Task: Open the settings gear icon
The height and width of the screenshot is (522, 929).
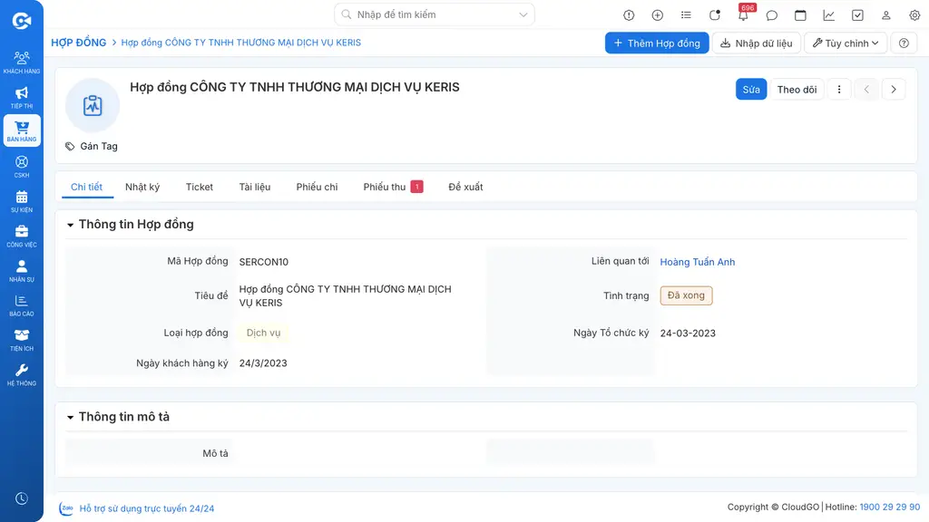Action: pos(914,15)
